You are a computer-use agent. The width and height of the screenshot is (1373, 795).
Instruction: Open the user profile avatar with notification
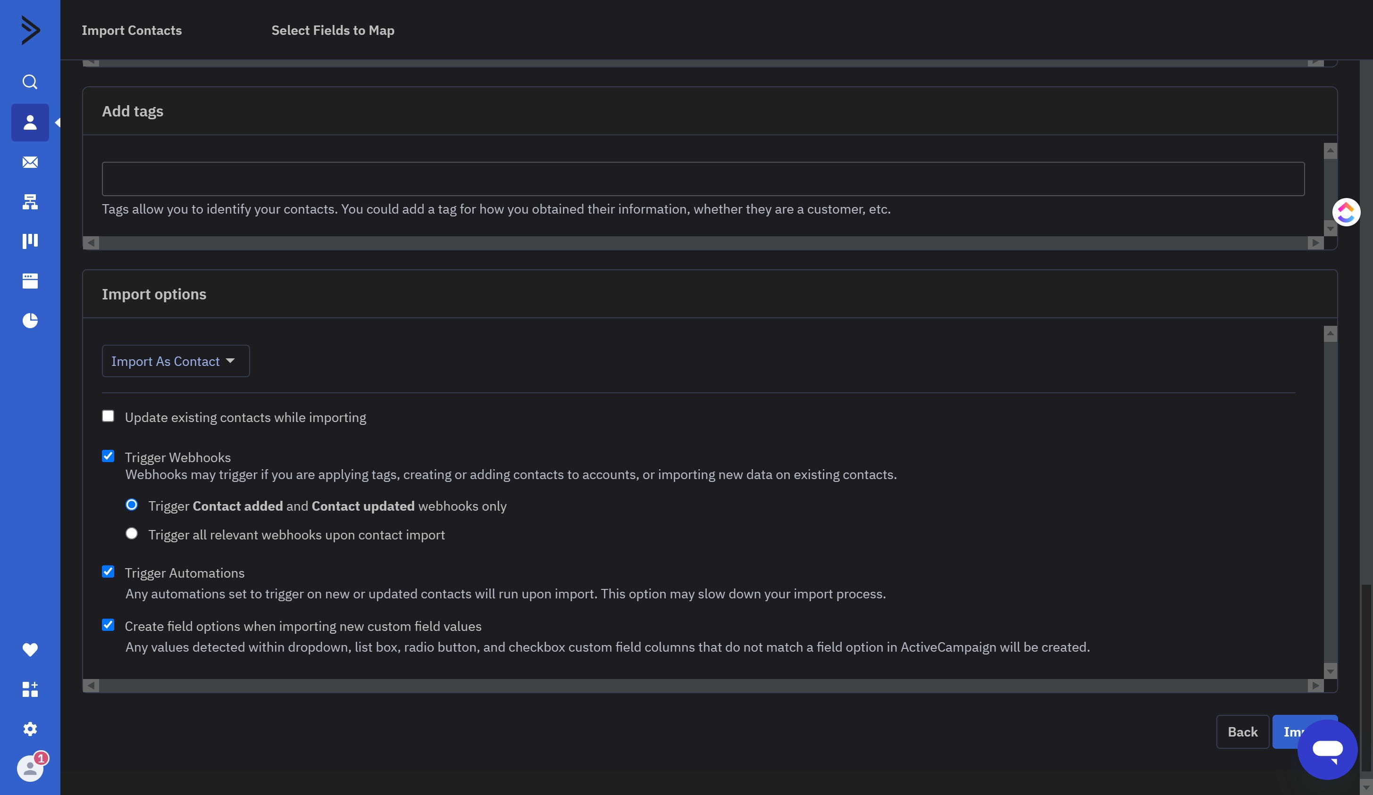click(x=30, y=769)
